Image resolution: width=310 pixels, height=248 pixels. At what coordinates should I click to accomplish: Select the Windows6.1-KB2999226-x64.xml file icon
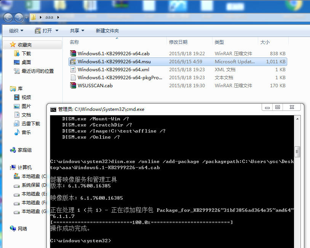click(x=73, y=69)
